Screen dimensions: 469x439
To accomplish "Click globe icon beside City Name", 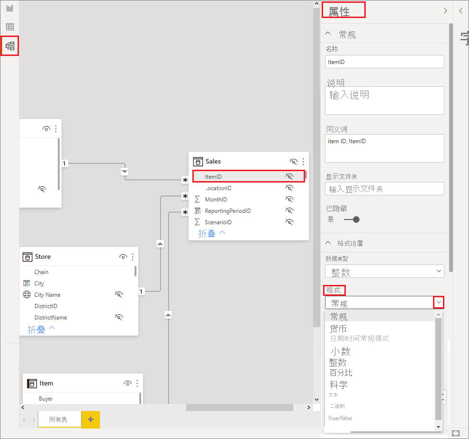I will click(27, 295).
